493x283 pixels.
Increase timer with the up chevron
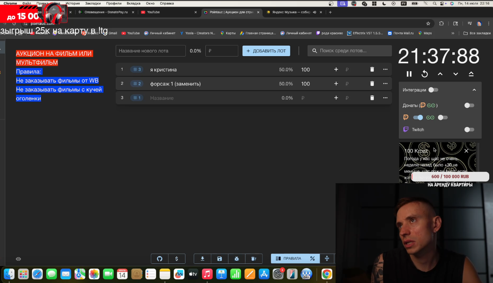(440, 74)
